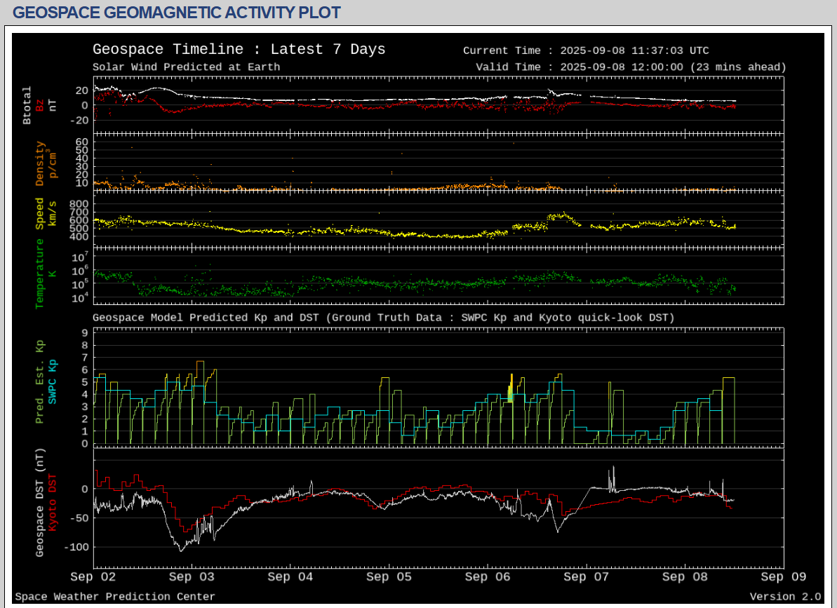Click the Valid Time readout text
Screen dimensions: 837x608
(x=631, y=67)
